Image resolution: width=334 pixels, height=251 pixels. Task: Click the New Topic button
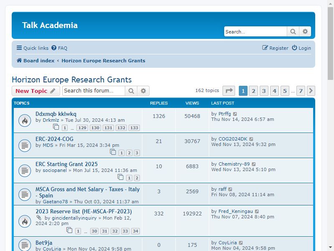tap(36, 91)
